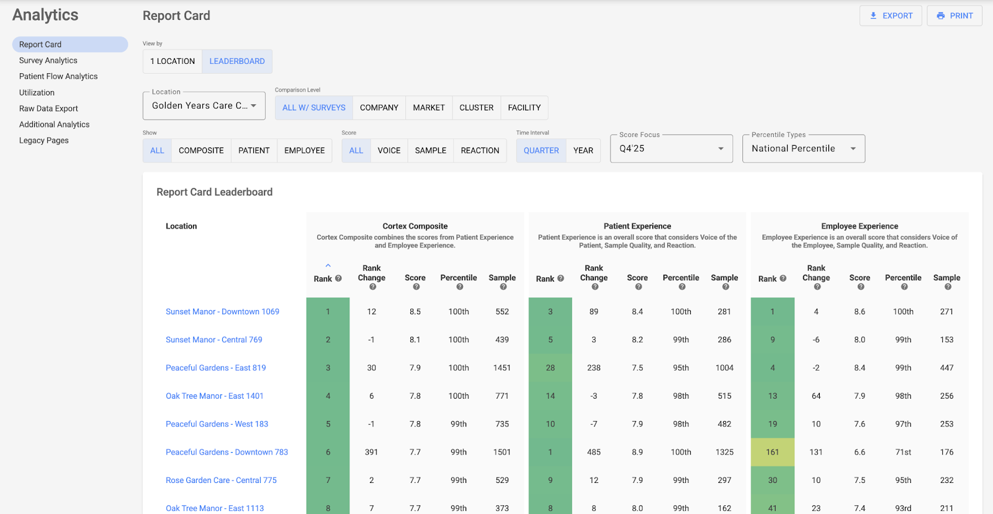Click help icon next to Cortex Composite Rank
The width and height of the screenshot is (993, 514).
click(338, 278)
